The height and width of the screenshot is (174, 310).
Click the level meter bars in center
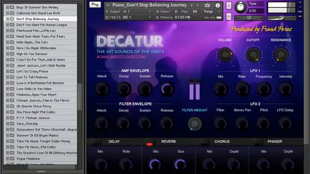click(195, 89)
